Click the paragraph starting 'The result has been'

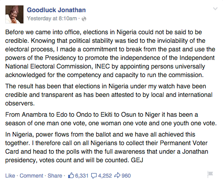coord(109,95)
